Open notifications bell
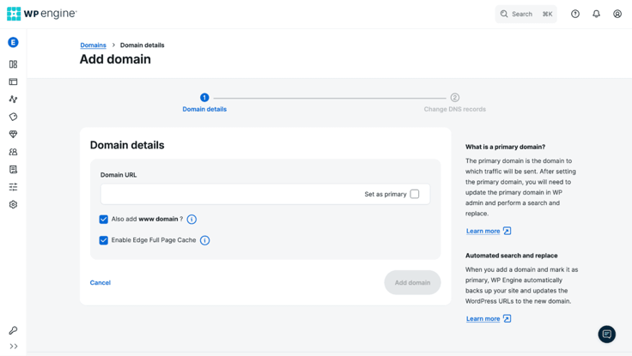 596,14
